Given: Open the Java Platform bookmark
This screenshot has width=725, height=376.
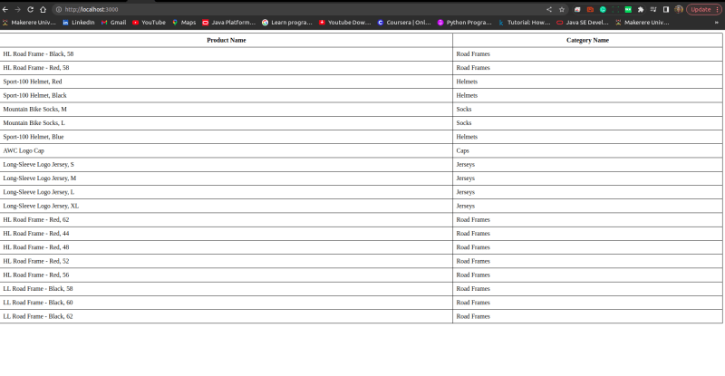Looking at the screenshot, I should [x=229, y=23].
